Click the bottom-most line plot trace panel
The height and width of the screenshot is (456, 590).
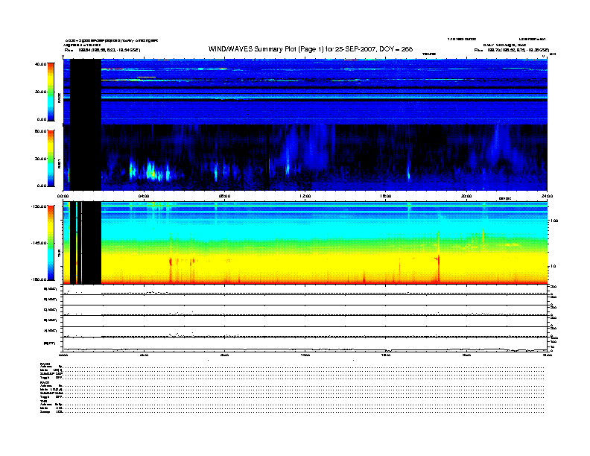tap(305, 345)
